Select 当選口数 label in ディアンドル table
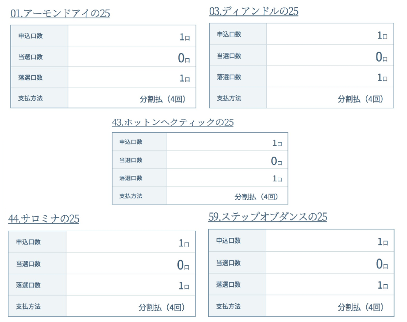Screen dimensions: 407x322 click(229, 56)
